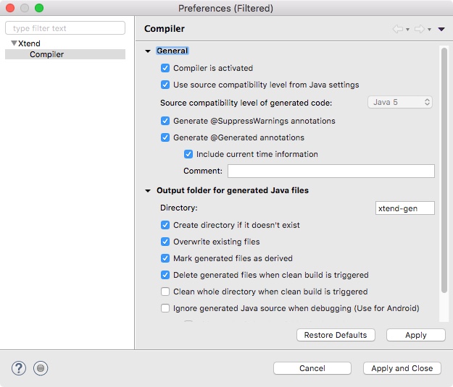Screen dimensions: 453x387
Task: Open the forward history dropdown arrow
Action: tap(429, 30)
